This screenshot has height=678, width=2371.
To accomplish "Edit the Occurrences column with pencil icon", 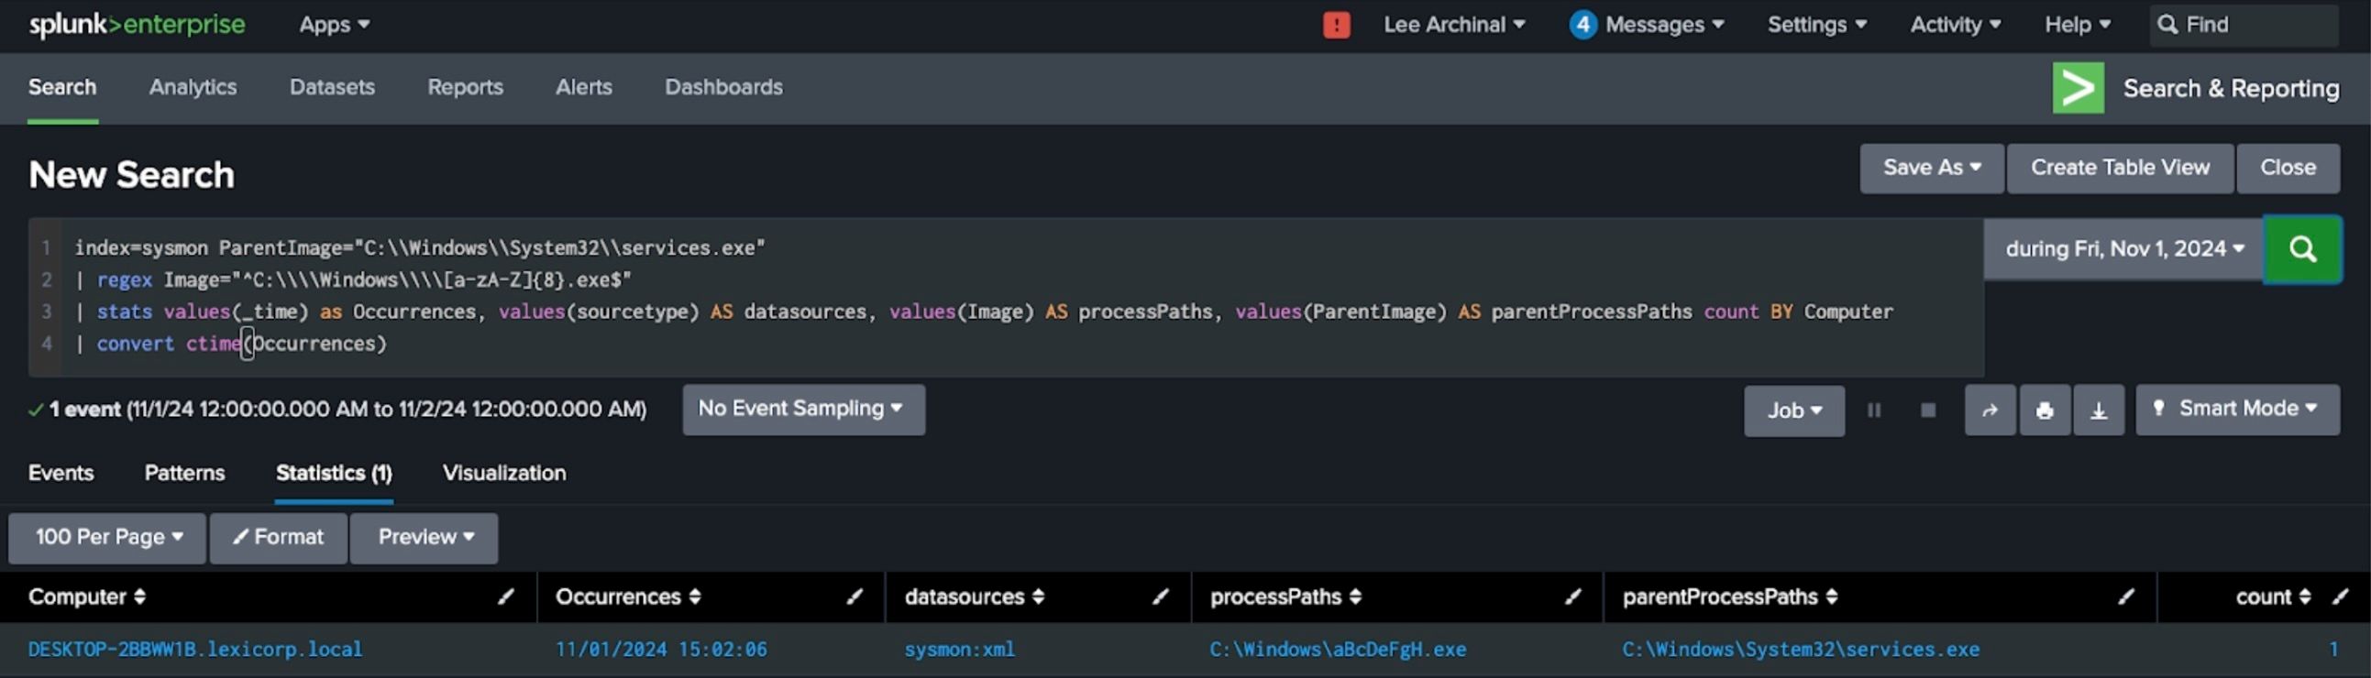I will [x=855, y=597].
